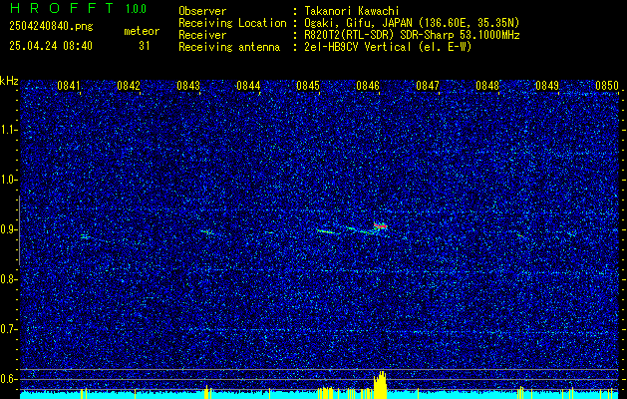Click the 0.7 kHz axis value
The image size is (627, 399).
click(9, 329)
